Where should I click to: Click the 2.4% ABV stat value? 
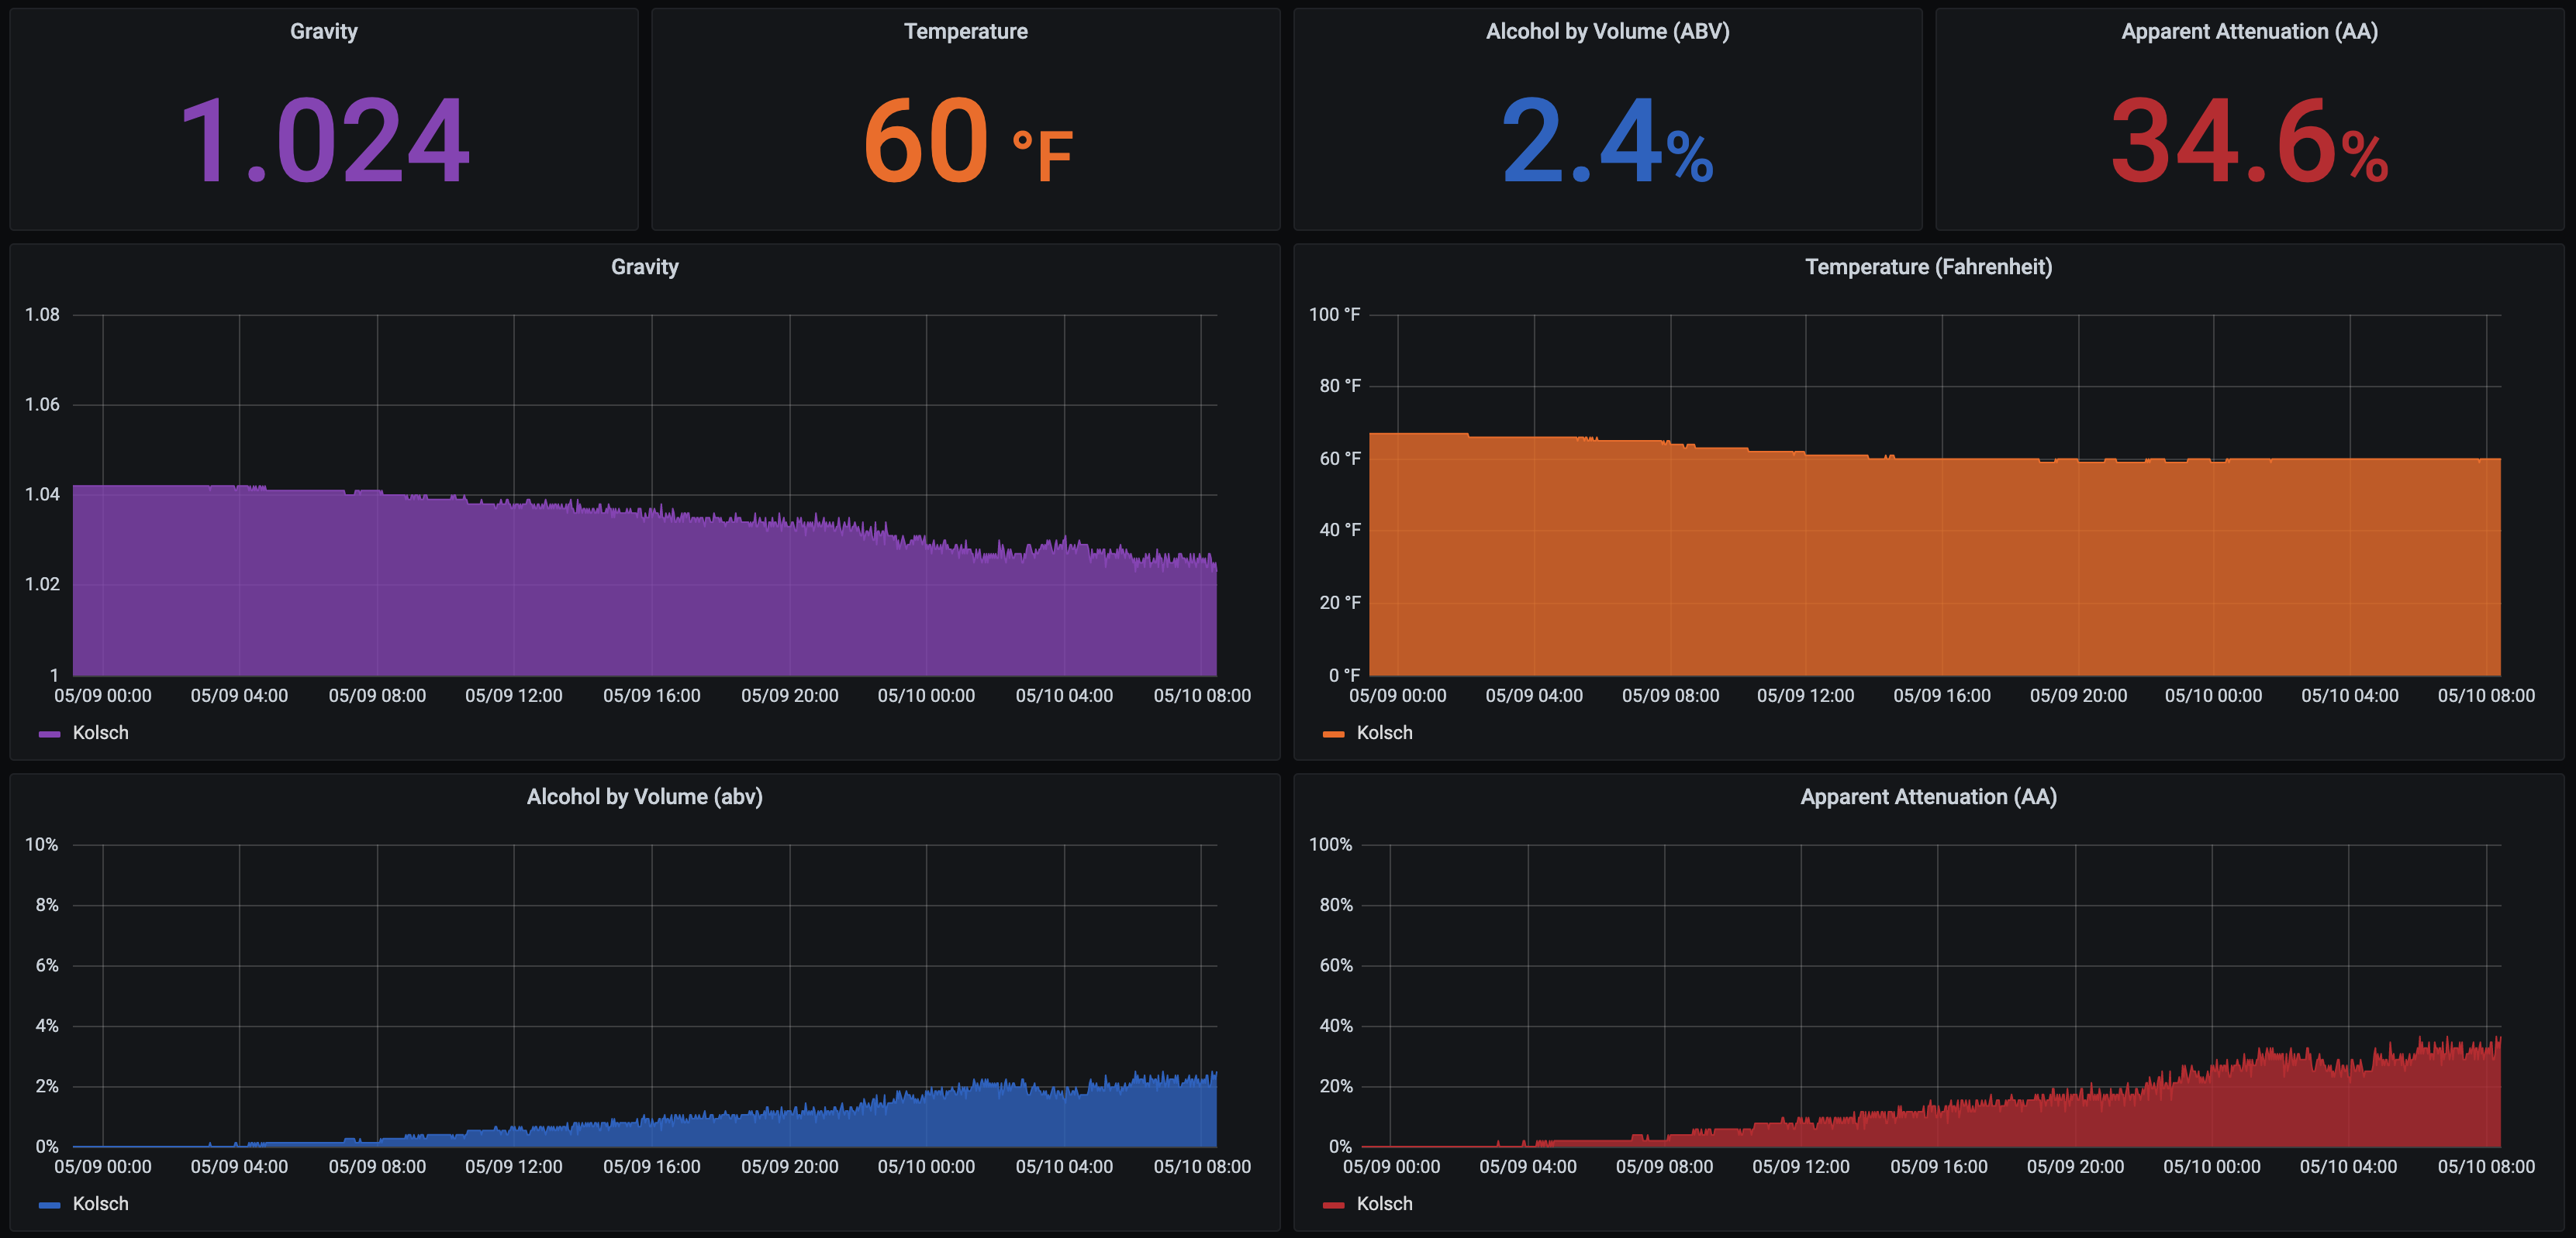pyautogui.click(x=1607, y=142)
